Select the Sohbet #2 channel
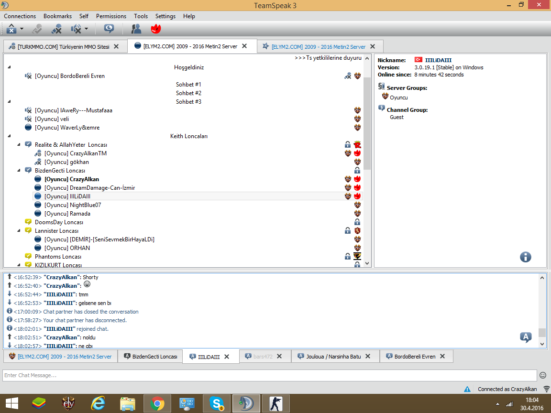The height and width of the screenshot is (413, 551). (x=189, y=93)
